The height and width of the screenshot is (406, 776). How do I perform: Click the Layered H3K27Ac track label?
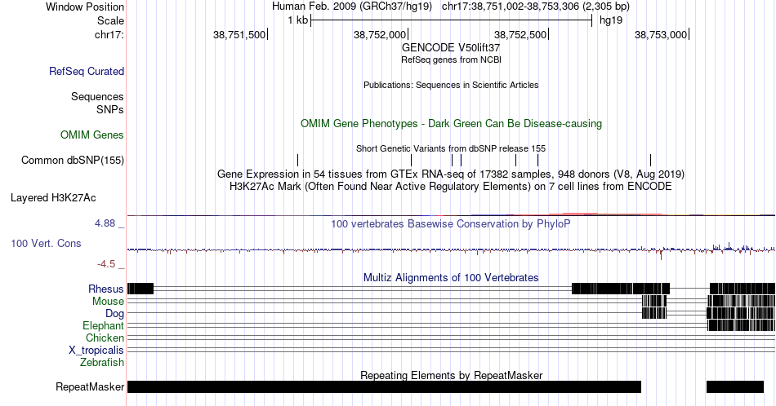pos(53,197)
